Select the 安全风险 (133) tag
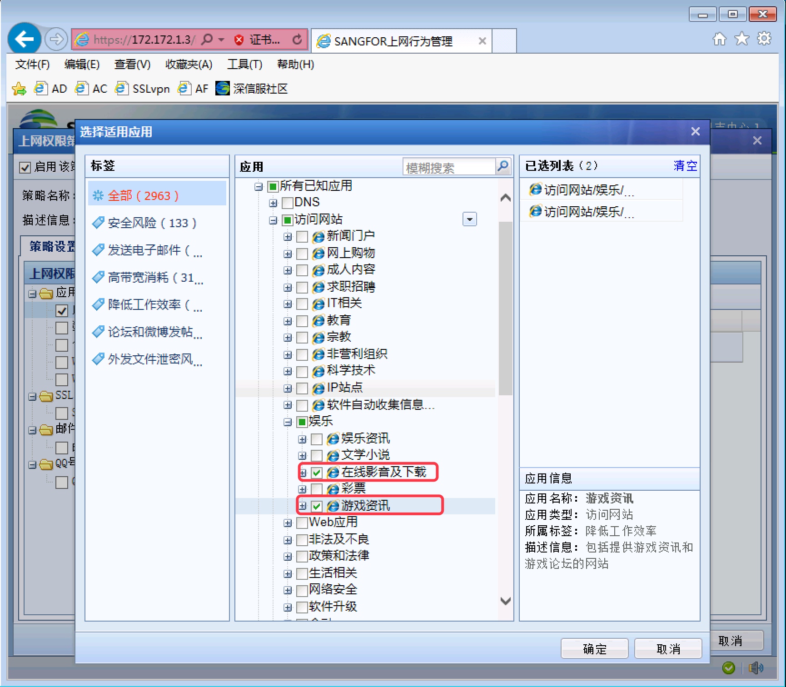786x687 pixels. click(152, 223)
